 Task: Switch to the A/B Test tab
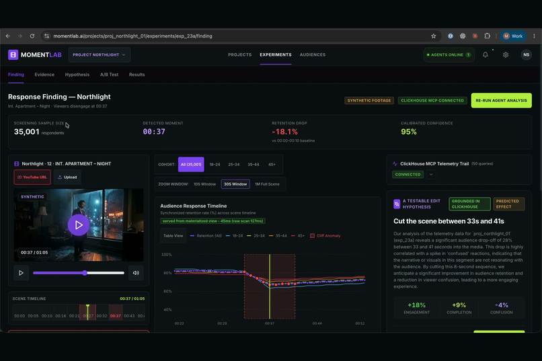(x=109, y=75)
